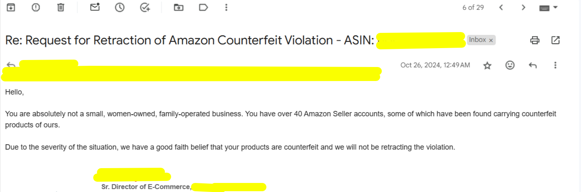Remove the Inbox label
This screenshot has width=581, height=192.
tap(491, 40)
